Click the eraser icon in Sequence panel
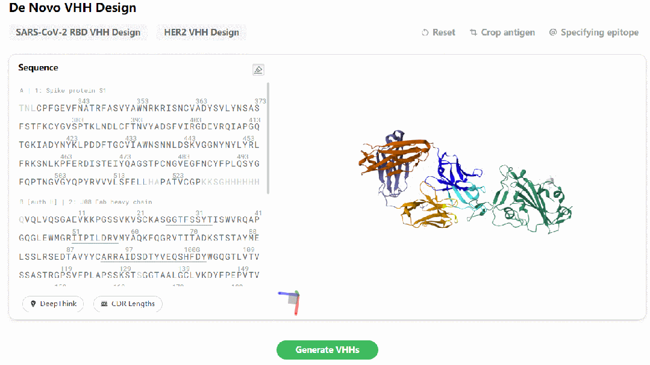The image size is (650, 365). click(258, 70)
